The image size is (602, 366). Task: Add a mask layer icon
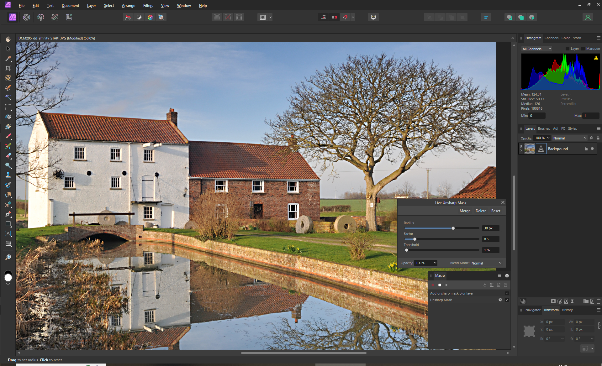[x=553, y=301]
